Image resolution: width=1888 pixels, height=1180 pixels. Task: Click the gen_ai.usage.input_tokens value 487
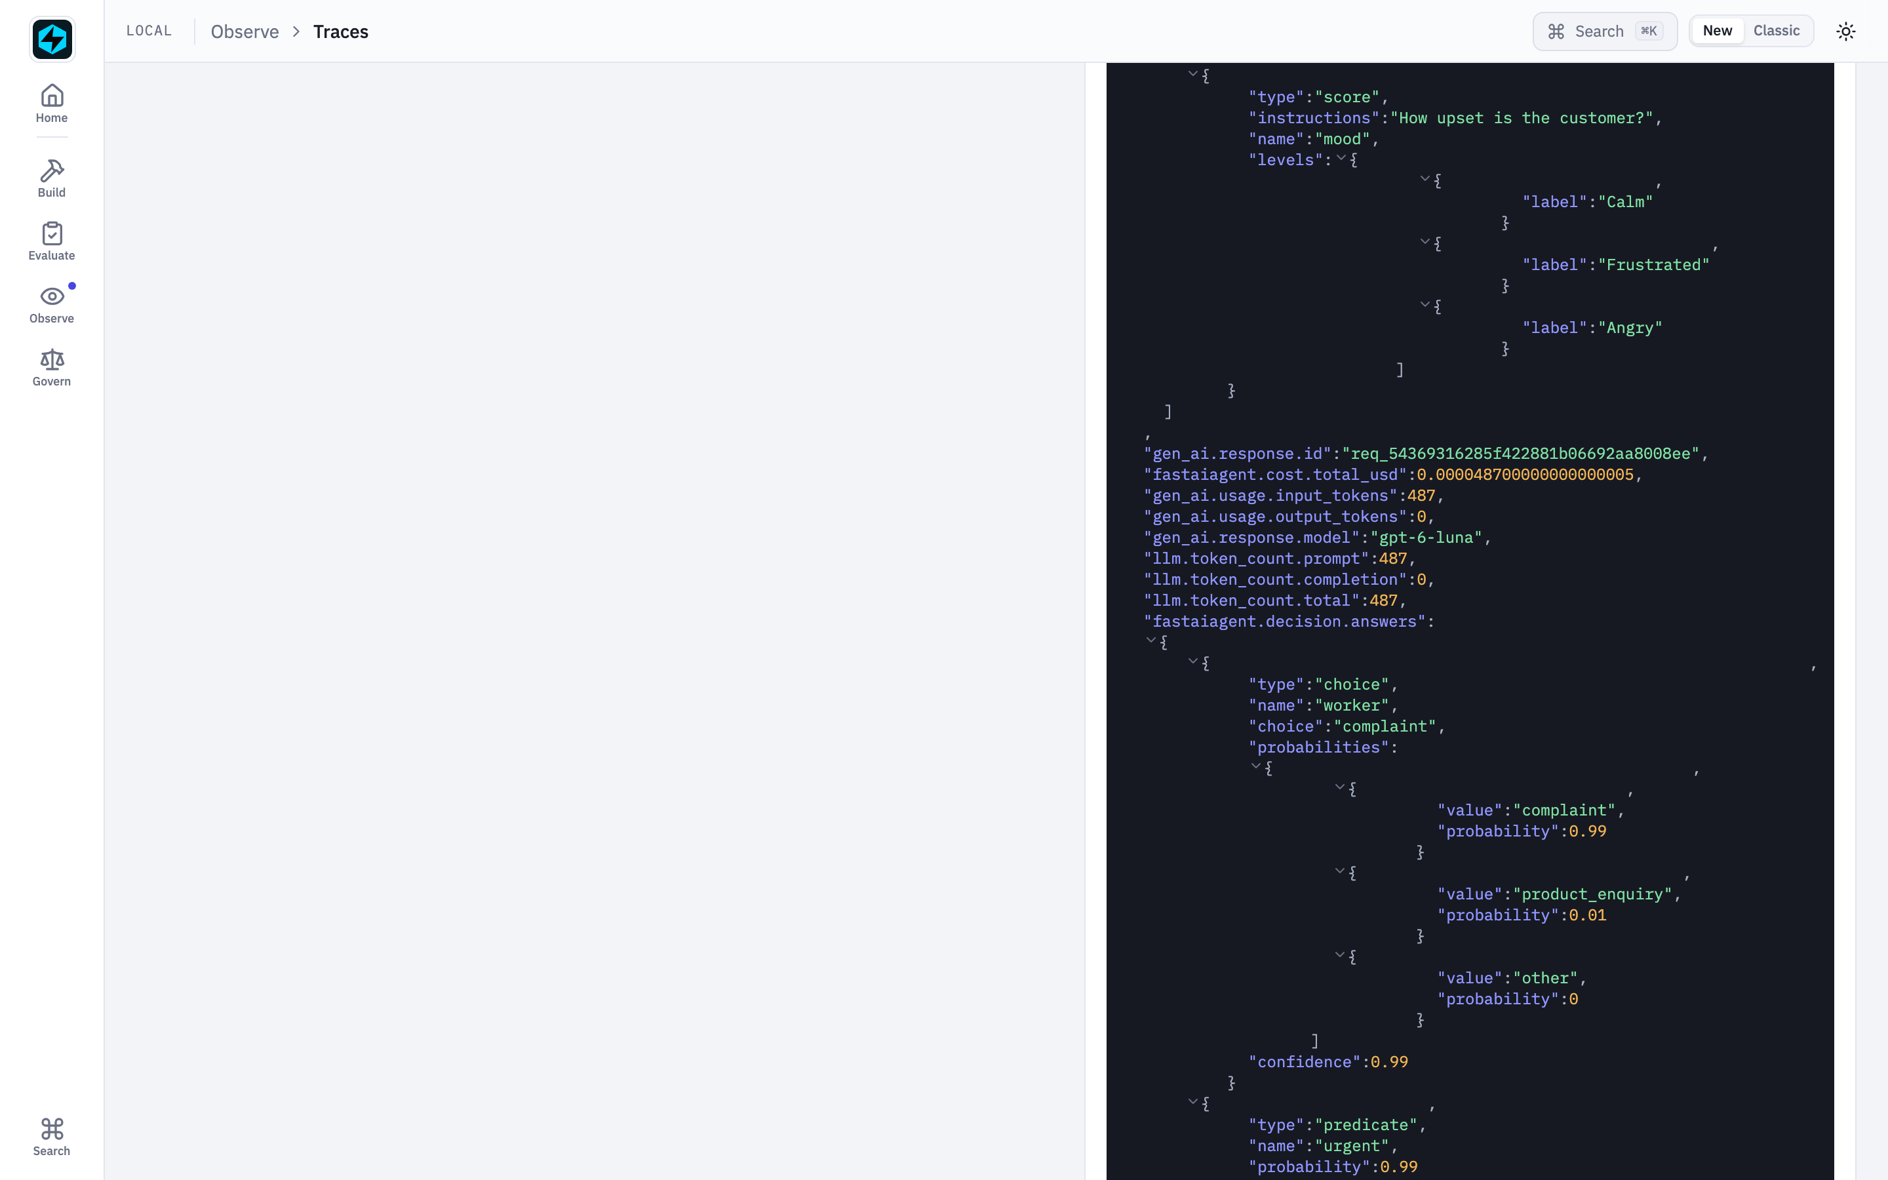pyautogui.click(x=1421, y=496)
